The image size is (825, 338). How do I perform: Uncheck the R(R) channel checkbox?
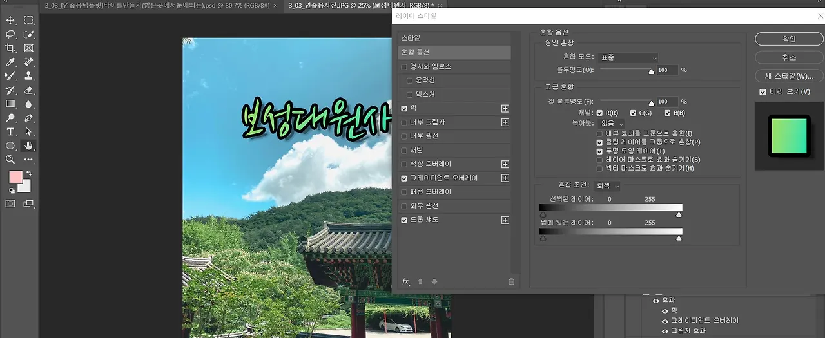(600, 113)
